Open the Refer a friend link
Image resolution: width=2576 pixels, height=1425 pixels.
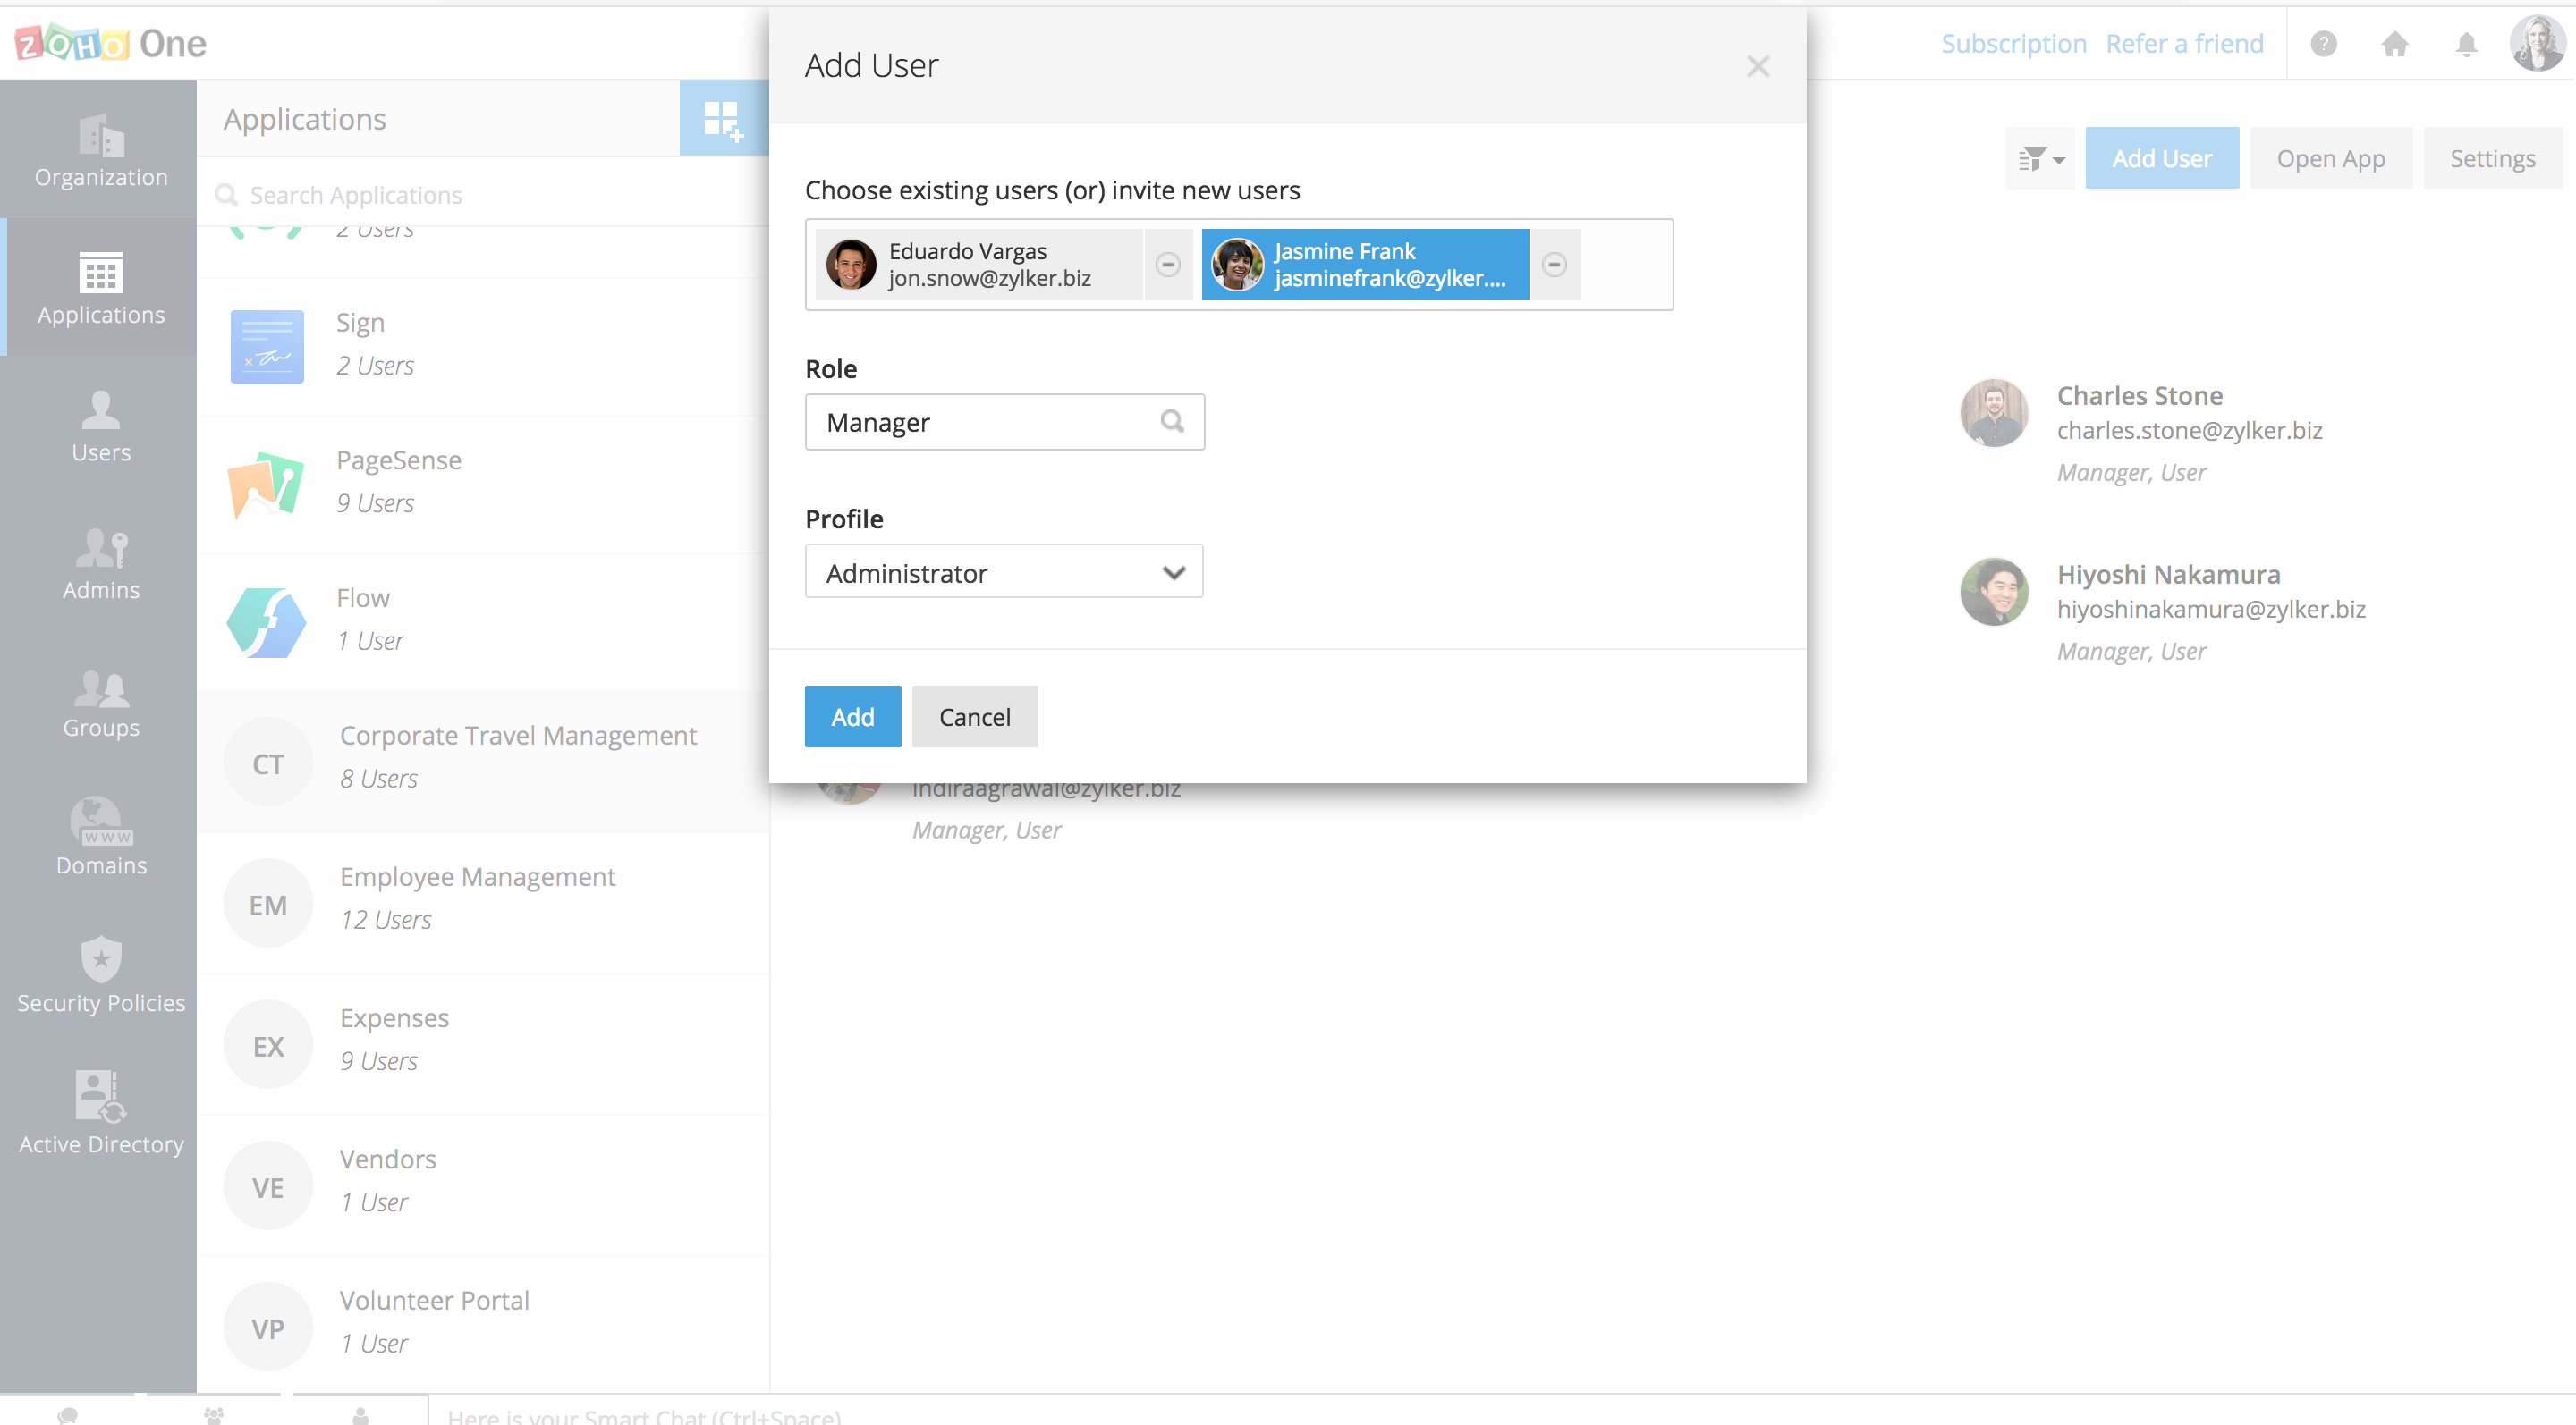tap(2184, 43)
